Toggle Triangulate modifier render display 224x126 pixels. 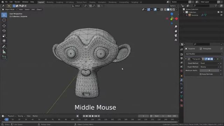tap(211, 59)
